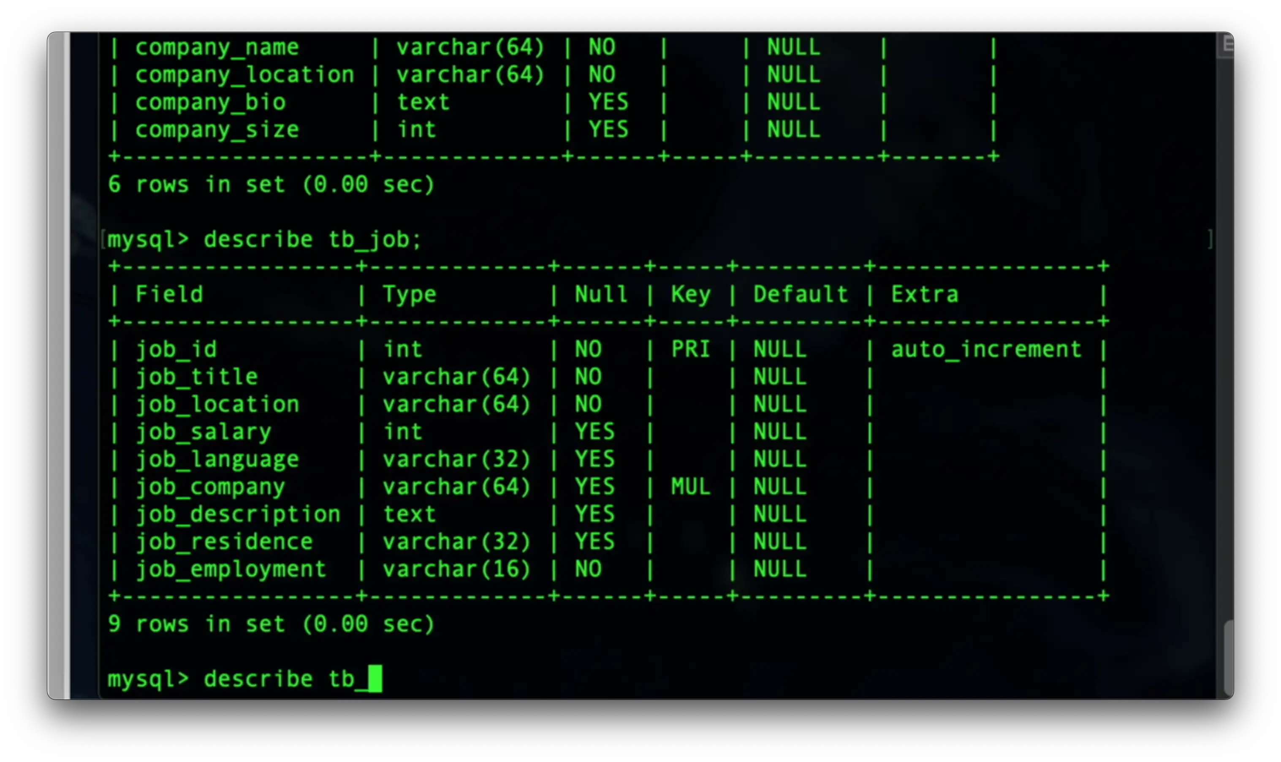Click the 'job_employment' field name
The height and width of the screenshot is (762, 1281).
(x=231, y=569)
